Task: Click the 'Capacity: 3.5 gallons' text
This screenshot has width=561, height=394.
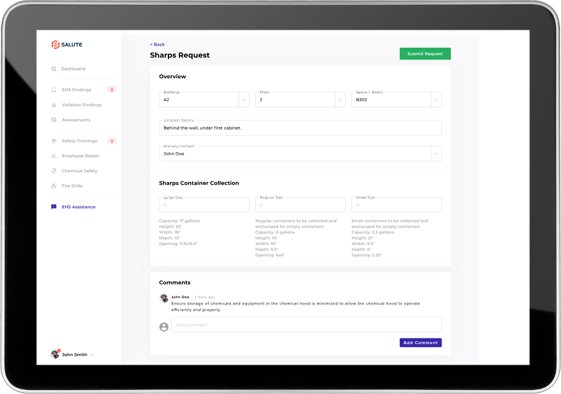Action: 373,232
